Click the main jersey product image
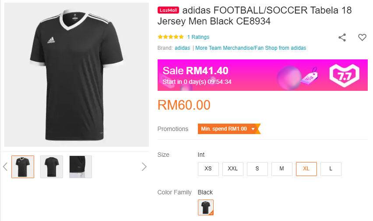The width and height of the screenshot is (373, 221). pyautogui.click(x=77, y=75)
